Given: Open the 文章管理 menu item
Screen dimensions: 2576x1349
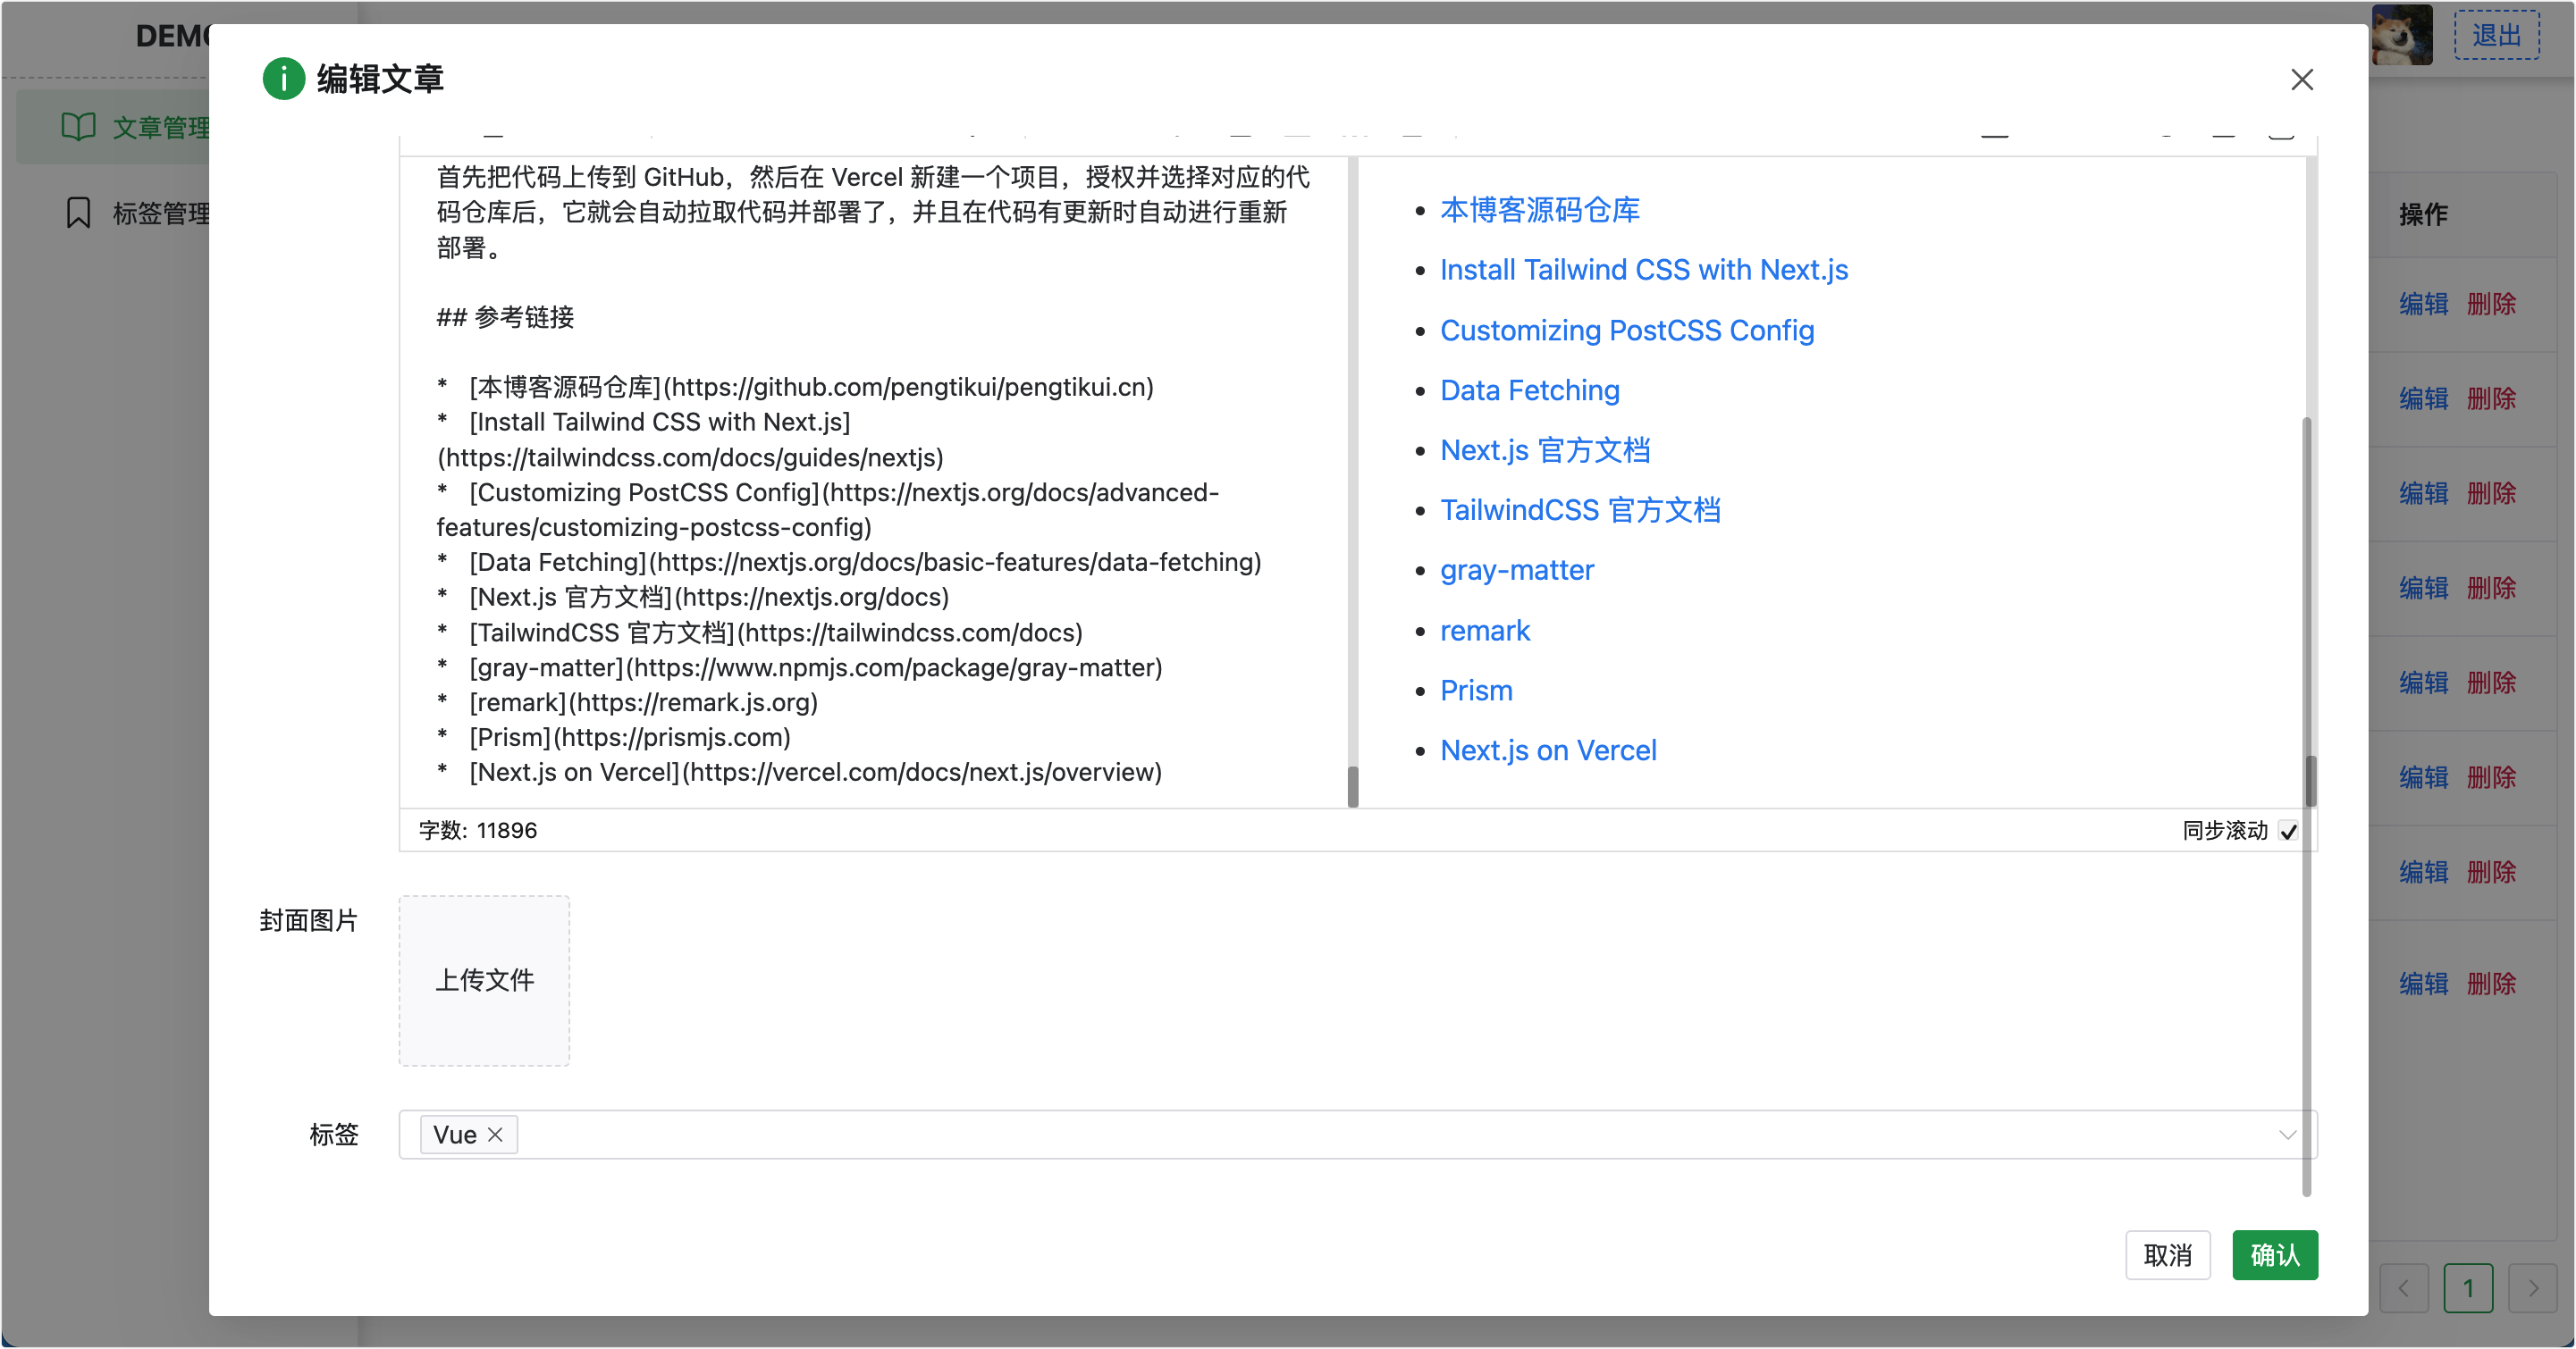Looking at the screenshot, I should (x=160, y=128).
